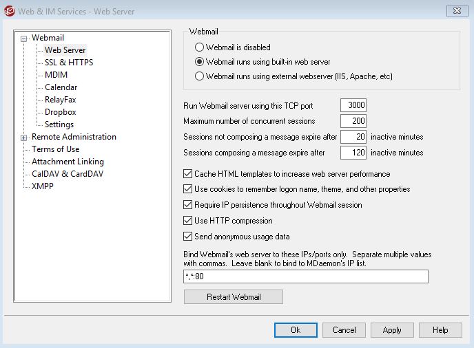The height and width of the screenshot is (348, 474).
Task: Select MDIM in the tree
Action: point(56,75)
